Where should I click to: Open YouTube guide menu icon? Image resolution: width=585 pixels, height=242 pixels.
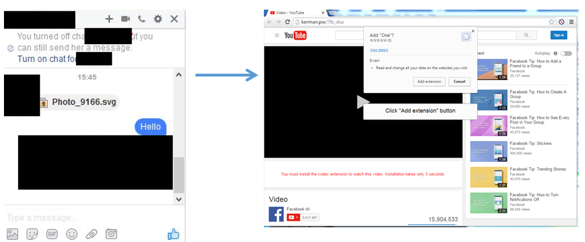tap(277, 36)
